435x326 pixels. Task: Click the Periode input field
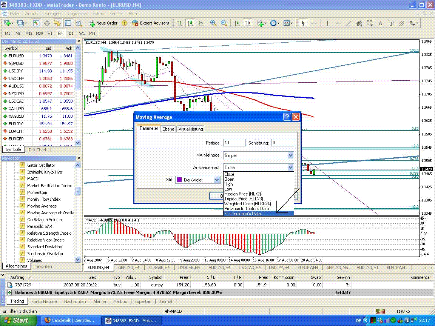[x=234, y=143]
